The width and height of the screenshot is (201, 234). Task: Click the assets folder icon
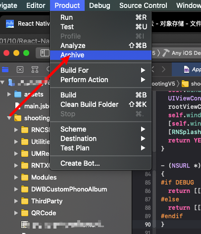[18, 94]
